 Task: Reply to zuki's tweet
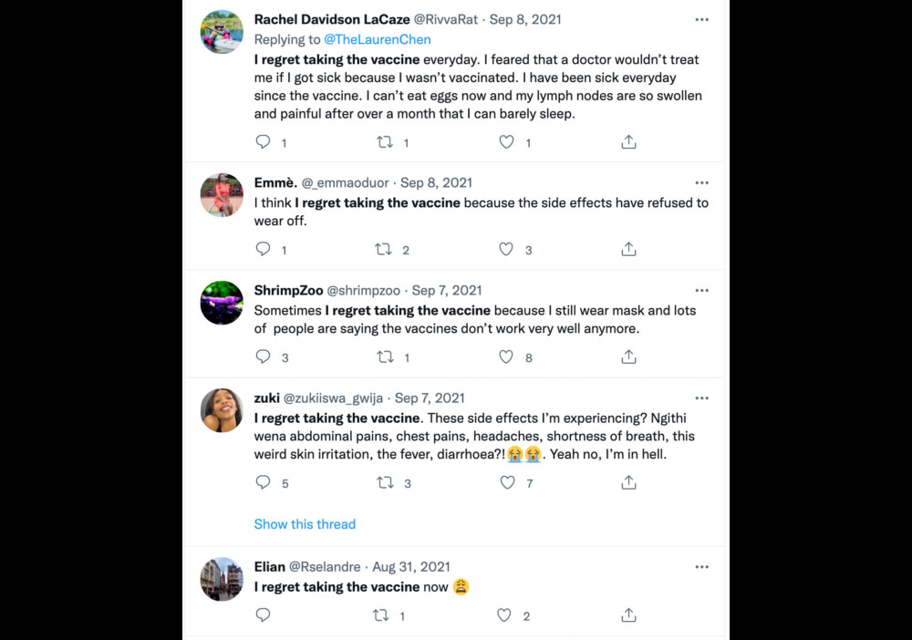coord(263,482)
